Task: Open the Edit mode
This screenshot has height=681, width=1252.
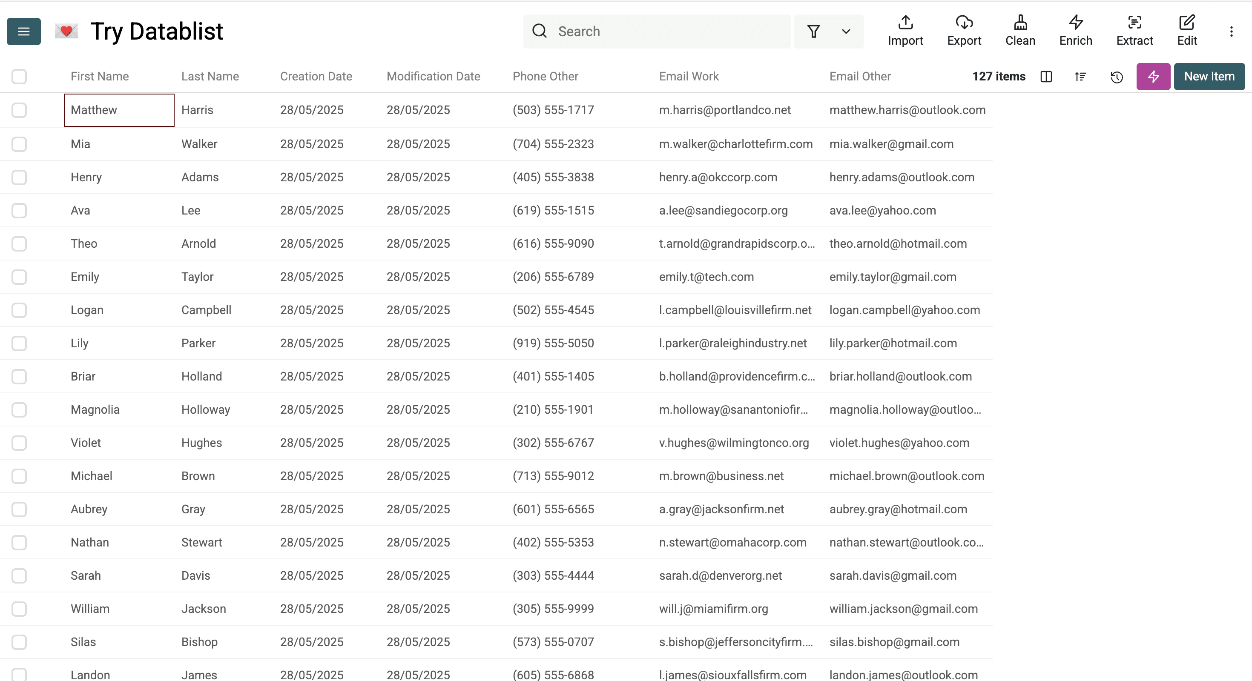Action: pos(1187,31)
